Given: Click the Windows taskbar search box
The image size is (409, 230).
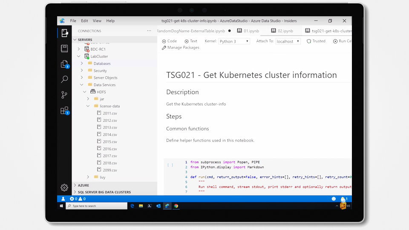Looking at the screenshot, I should pos(97,206).
